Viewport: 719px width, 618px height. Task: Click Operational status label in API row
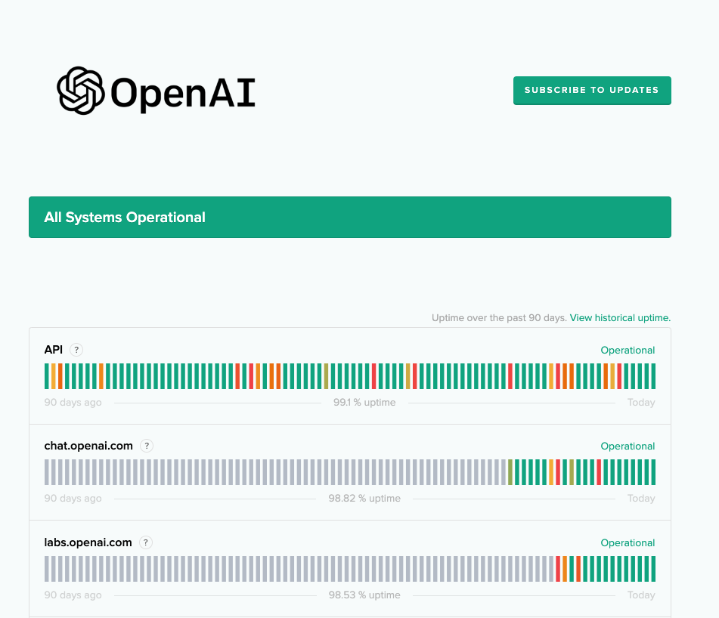pos(628,351)
